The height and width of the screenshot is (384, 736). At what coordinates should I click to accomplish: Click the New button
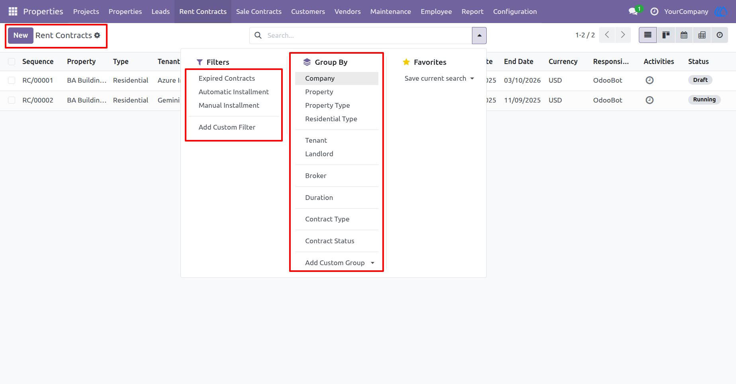(x=21, y=35)
